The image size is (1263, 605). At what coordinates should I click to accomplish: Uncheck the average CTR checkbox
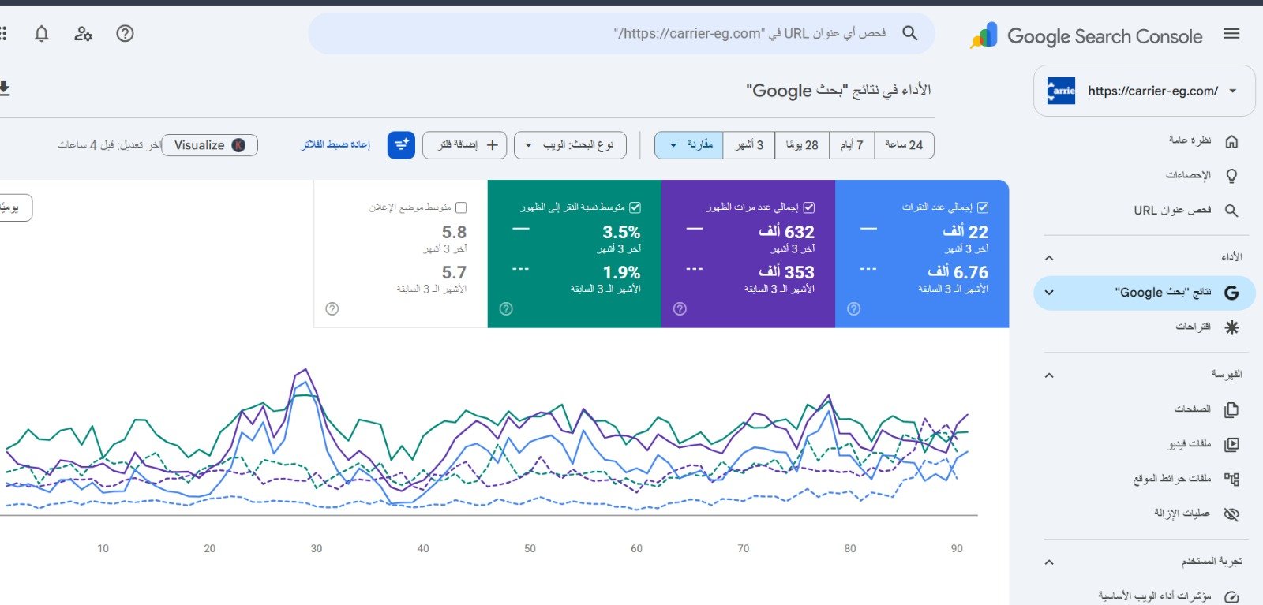(x=635, y=207)
